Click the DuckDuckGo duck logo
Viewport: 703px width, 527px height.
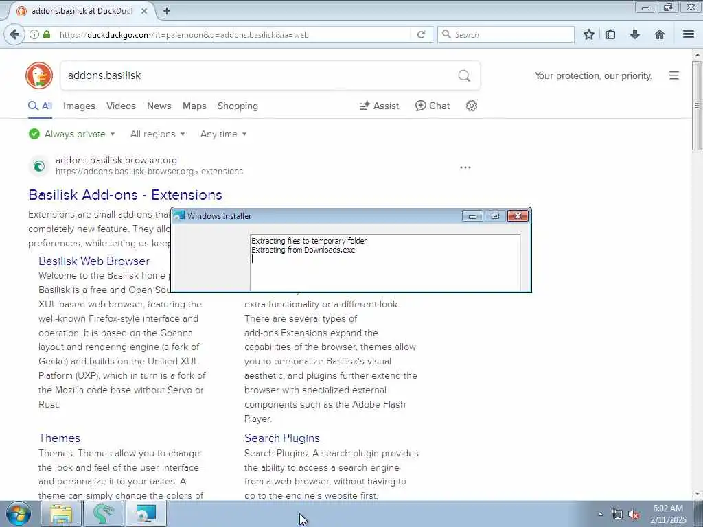[39, 75]
